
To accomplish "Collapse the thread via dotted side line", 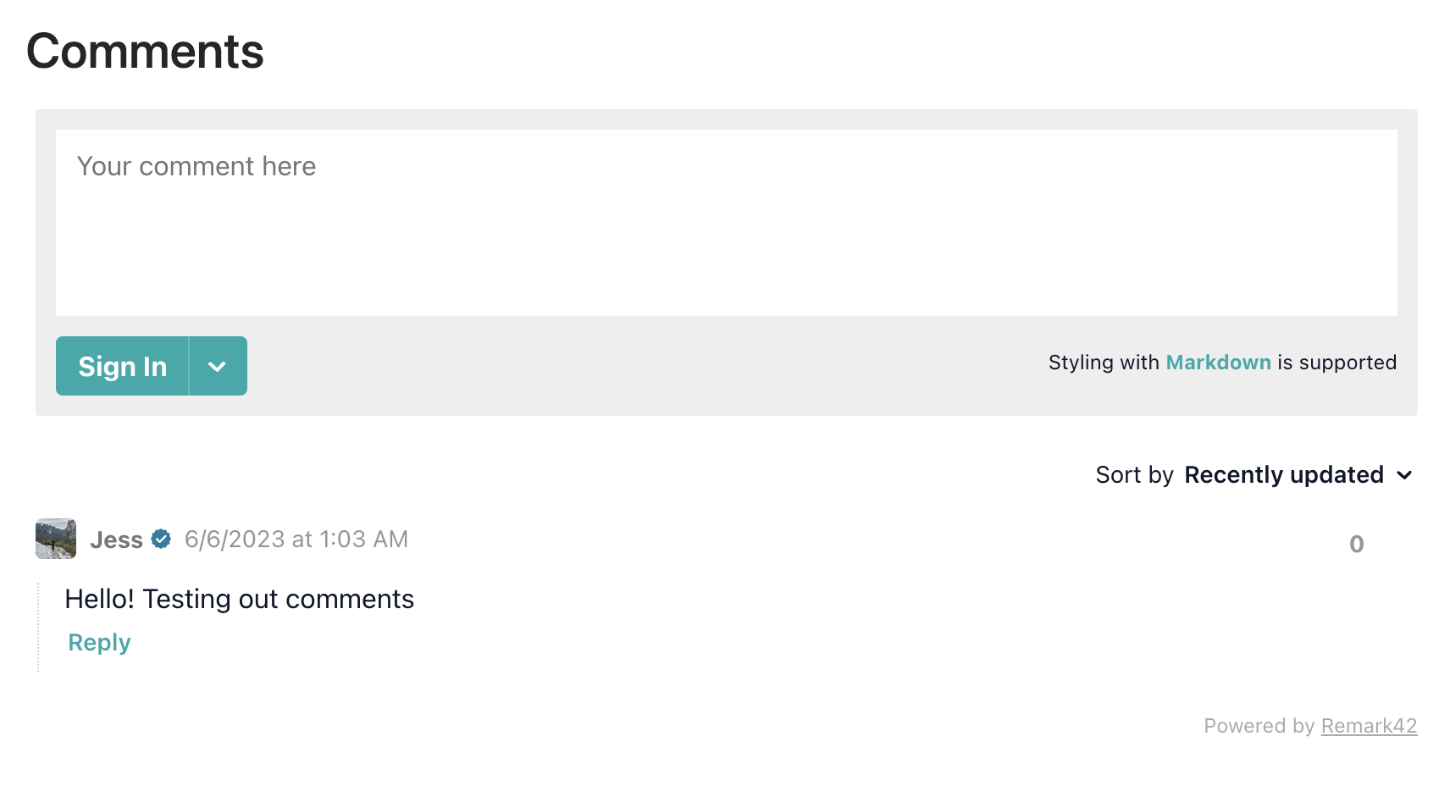I will [38, 627].
